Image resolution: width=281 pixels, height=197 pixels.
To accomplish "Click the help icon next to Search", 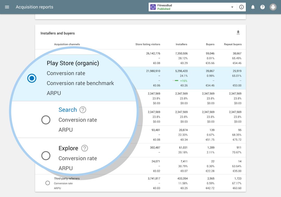I will 83,110.
